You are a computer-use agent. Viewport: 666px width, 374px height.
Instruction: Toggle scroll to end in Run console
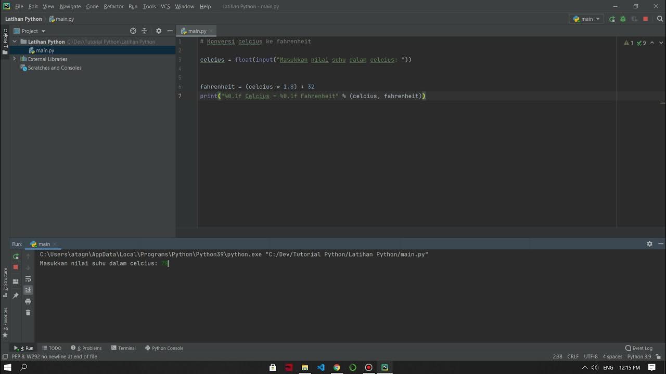point(28,290)
